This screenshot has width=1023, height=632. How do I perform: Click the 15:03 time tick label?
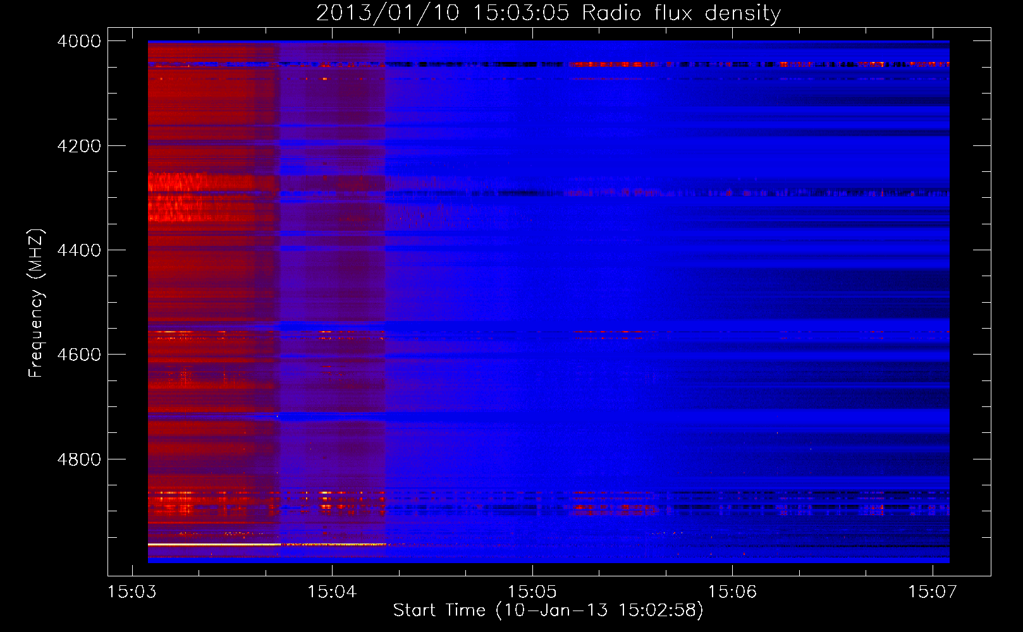point(132,592)
